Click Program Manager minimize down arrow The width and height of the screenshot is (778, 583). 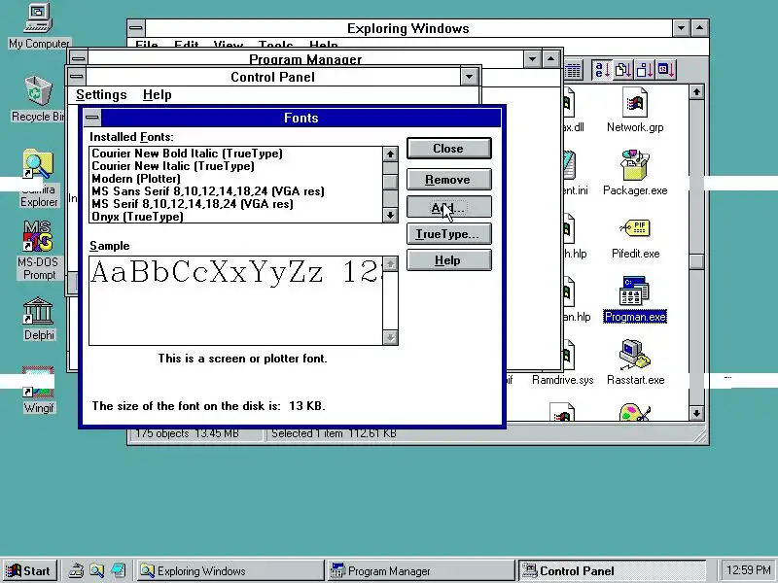click(532, 59)
